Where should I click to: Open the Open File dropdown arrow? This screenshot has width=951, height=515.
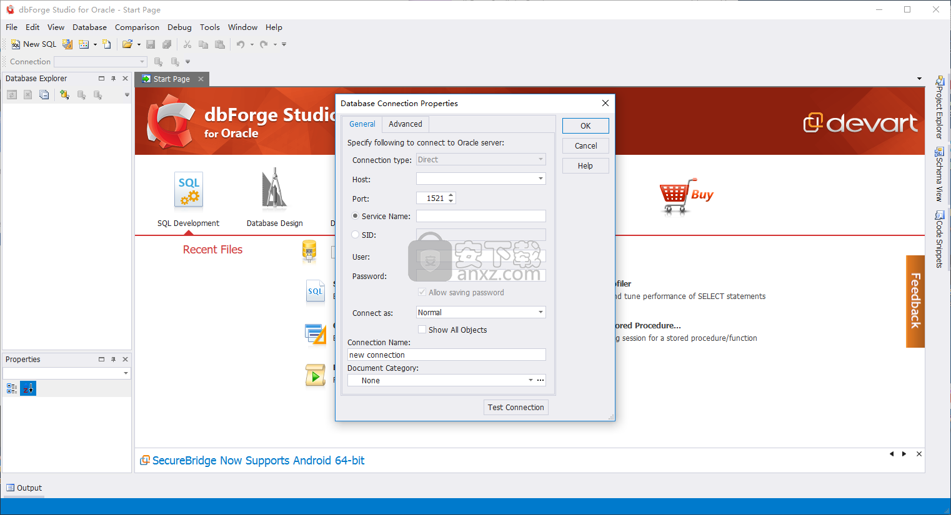pyautogui.click(x=139, y=44)
